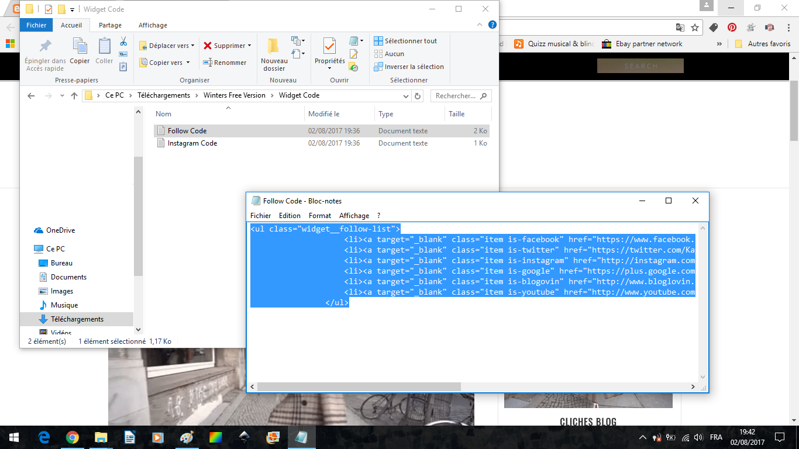This screenshot has width=799, height=449.
Task: Expand the Déplacer vers dropdown
Action: coord(167,46)
